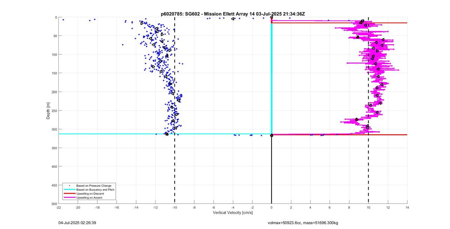This screenshot has width=450, height=229.
Task: Click the '300' depth axis tick label
Action: [54, 129]
